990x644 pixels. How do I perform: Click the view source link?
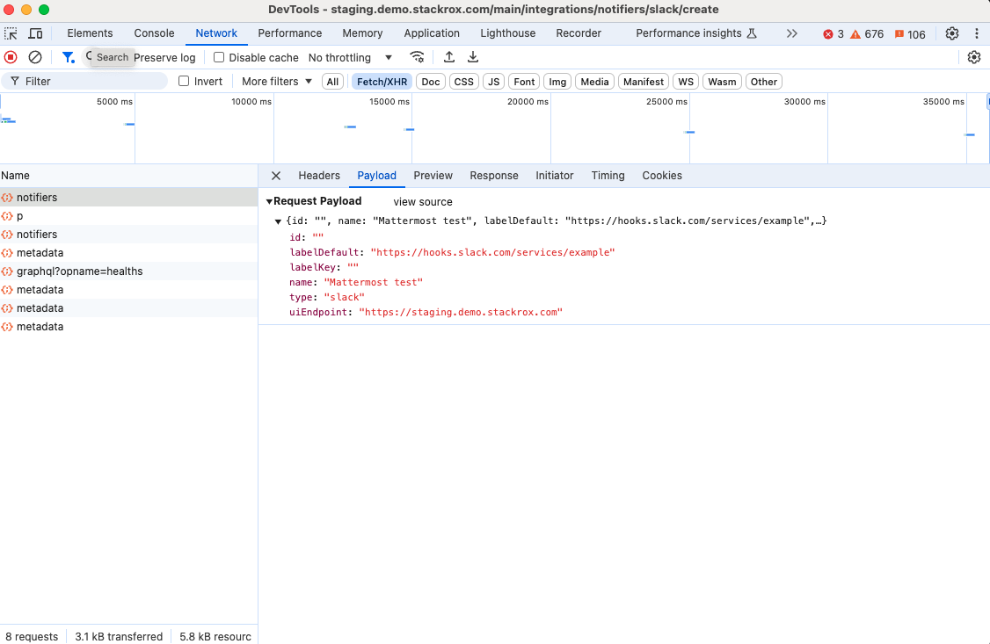(423, 202)
